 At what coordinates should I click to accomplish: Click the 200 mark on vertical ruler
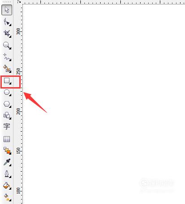[18, 111]
